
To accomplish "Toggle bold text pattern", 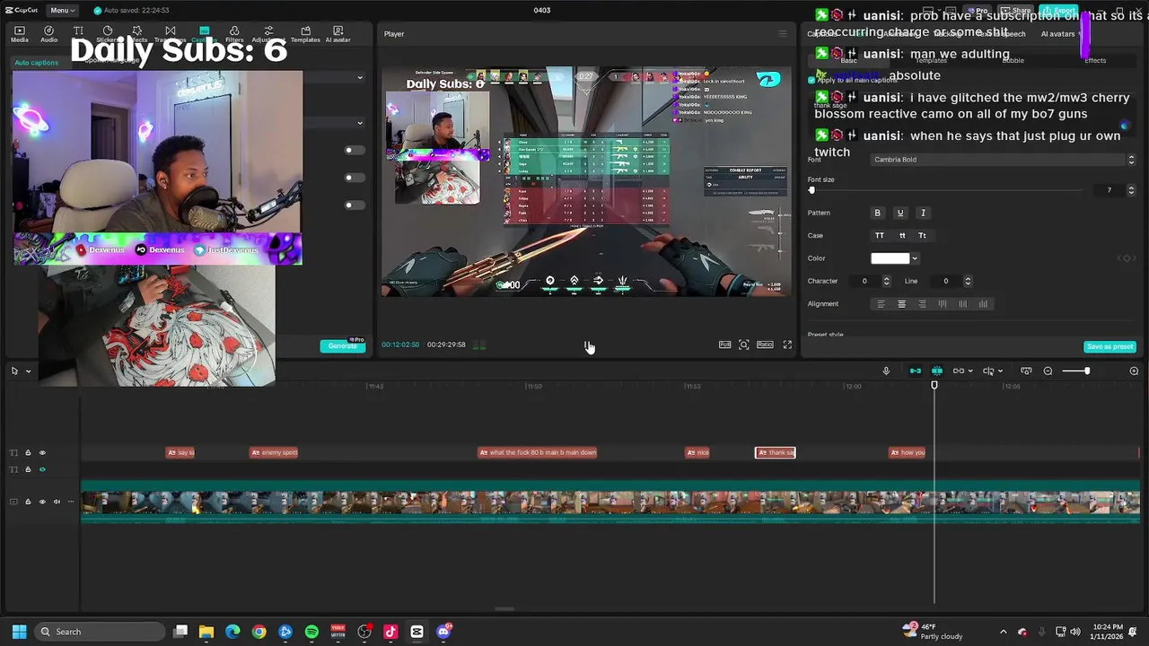I will click(878, 213).
